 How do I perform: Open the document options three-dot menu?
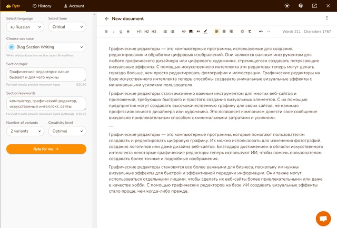click(327, 18)
